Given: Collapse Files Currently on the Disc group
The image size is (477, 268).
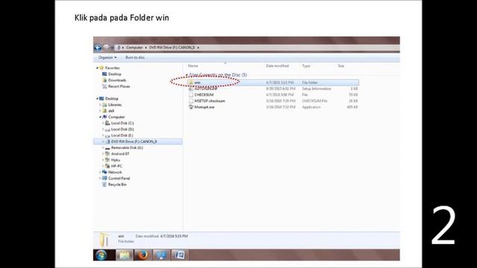Looking at the screenshot, I should 186,74.
